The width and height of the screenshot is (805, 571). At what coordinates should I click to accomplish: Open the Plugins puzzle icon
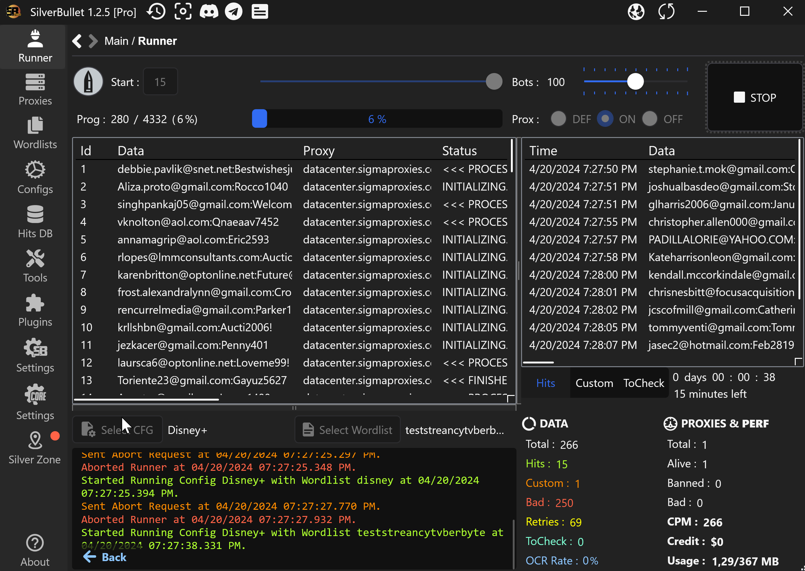(x=35, y=311)
